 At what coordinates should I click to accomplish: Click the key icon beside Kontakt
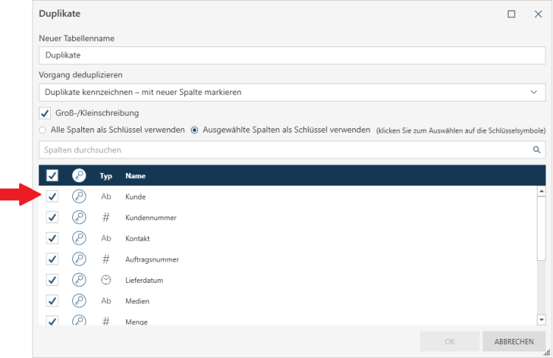[79, 238]
